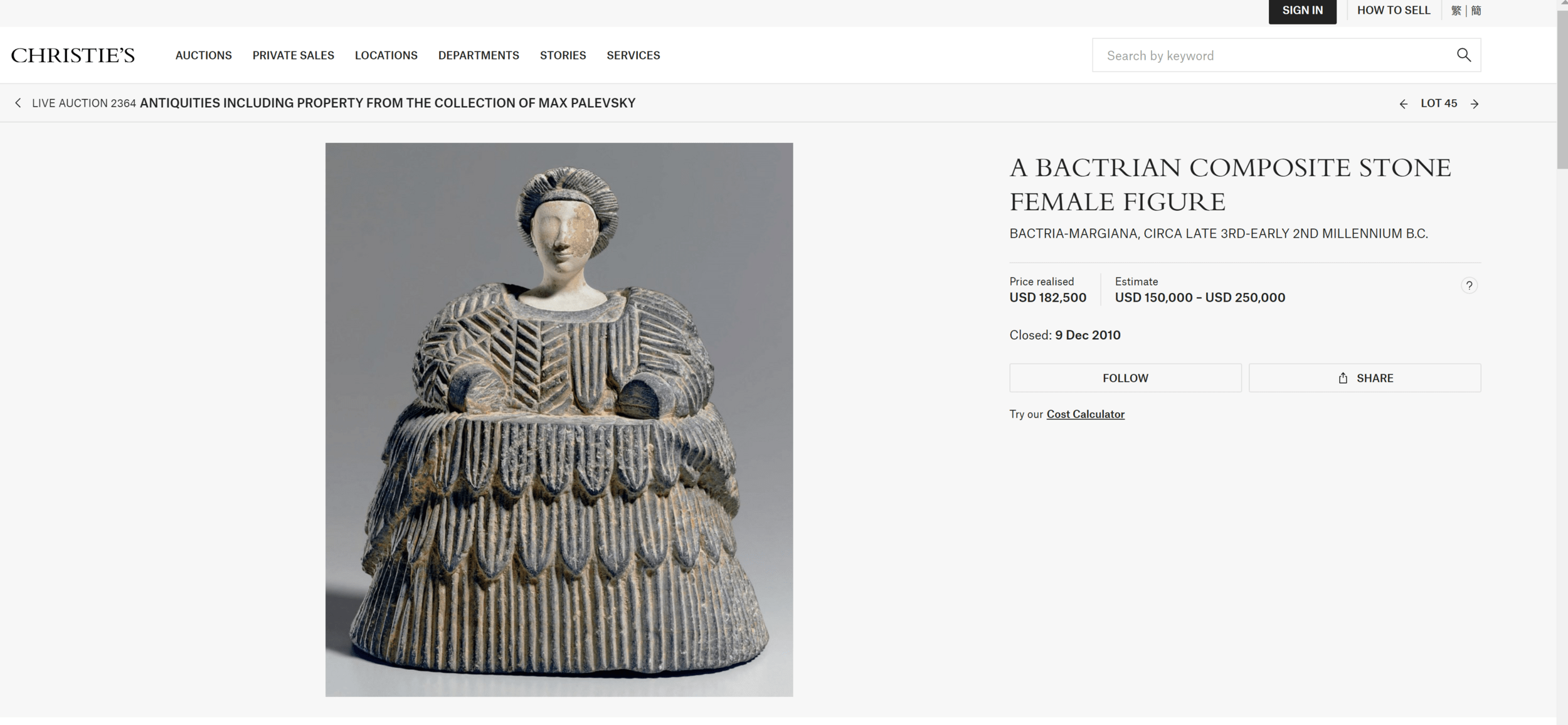Click the back chevron beside Live Auction 2364

(18, 103)
